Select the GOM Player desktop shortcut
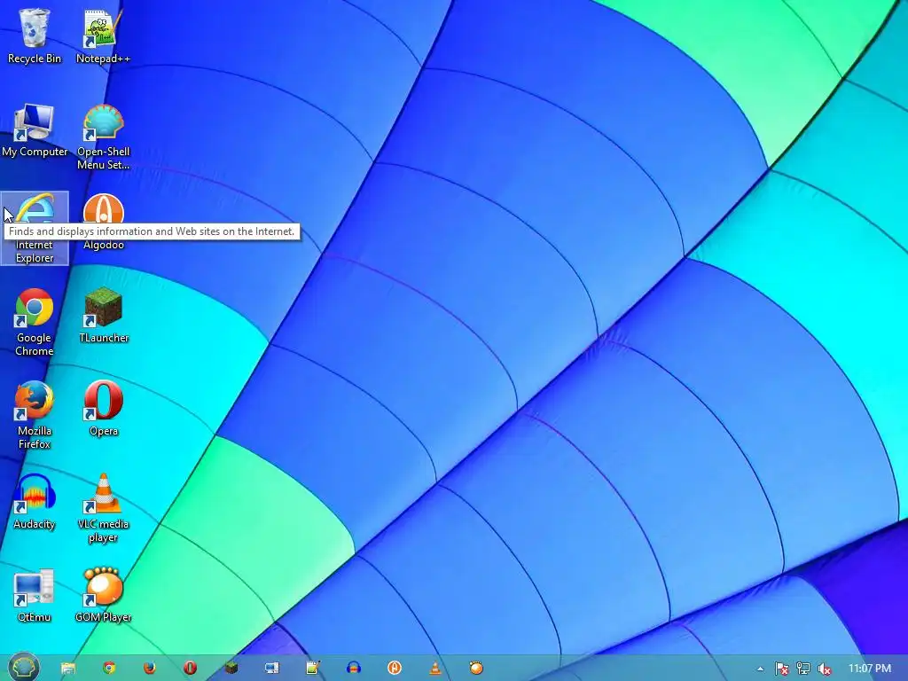The image size is (908, 681). (103, 595)
